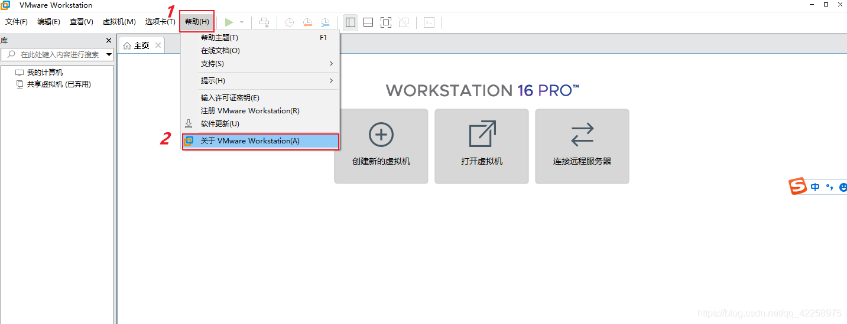This screenshot has width=847, height=324.
Task: Click the VMware Workstation title bar logo
Action: pos(5,5)
